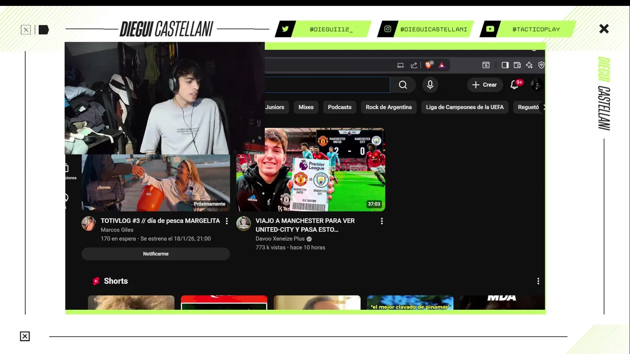Click the @TACTICOPLAY handle text
The image size is (630, 354).
536,29
